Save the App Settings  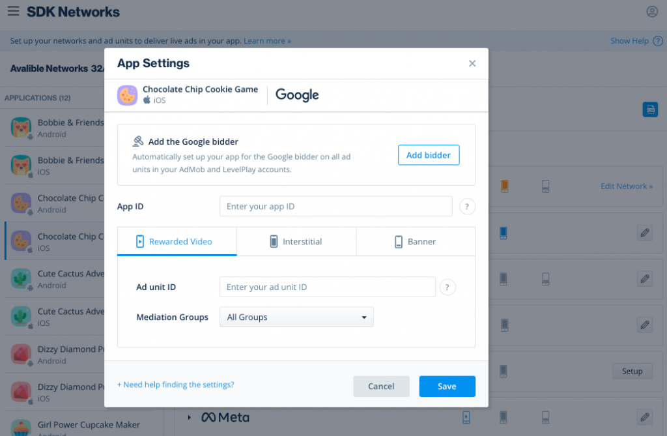[x=447, y=386]
